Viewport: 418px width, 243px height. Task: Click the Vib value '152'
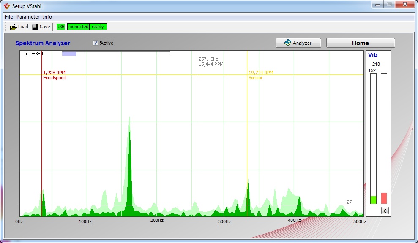pos(372,70)
